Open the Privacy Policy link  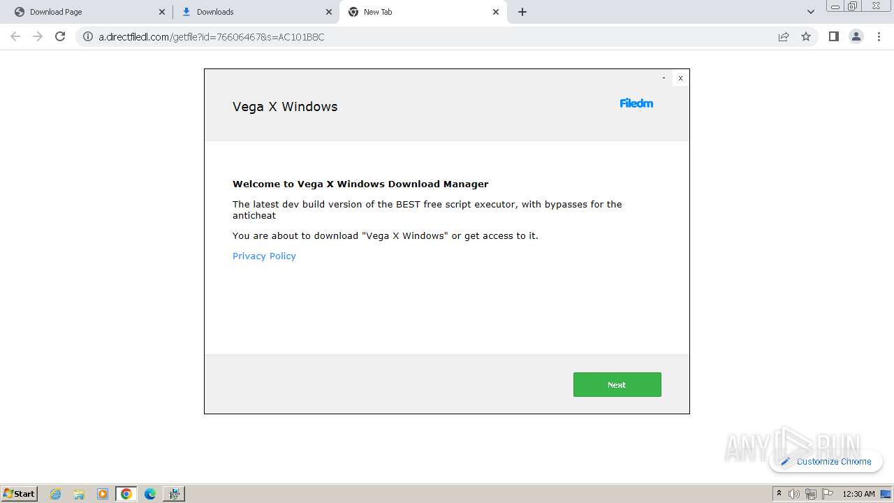(264, 256)
